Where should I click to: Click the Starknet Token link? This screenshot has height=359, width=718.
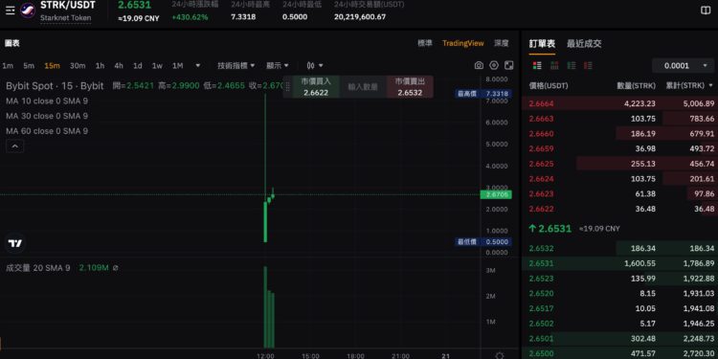click(65, 18)
